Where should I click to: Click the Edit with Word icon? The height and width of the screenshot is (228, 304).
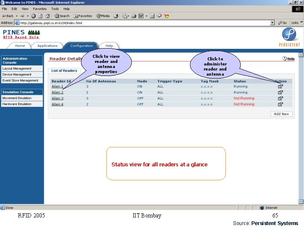pyautogui.click(x=141, y=16)
